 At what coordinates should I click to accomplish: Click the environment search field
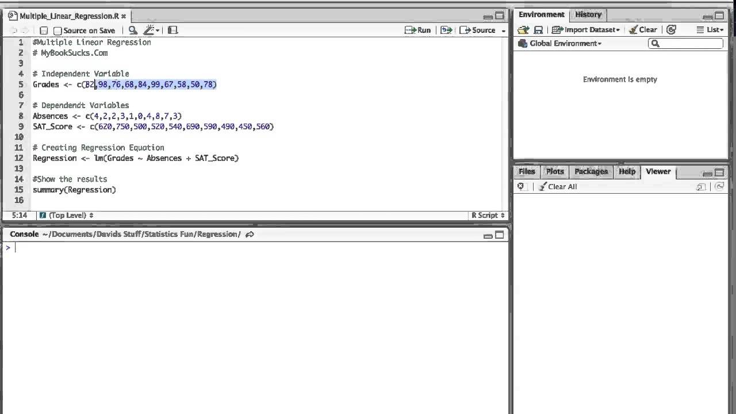[x=685, y=43]
